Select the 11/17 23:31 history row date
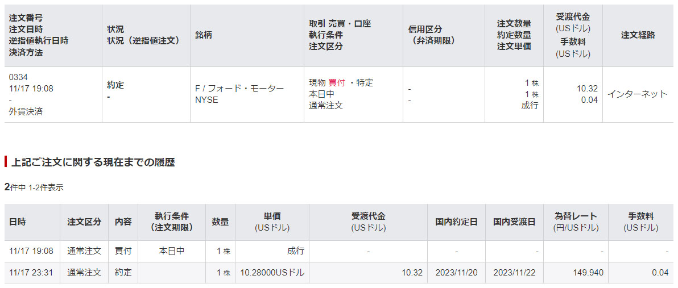 (x=31, y=273)
